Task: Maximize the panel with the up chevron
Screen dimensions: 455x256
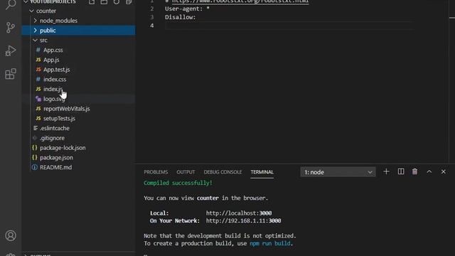Action: click(x=429, y=172)
